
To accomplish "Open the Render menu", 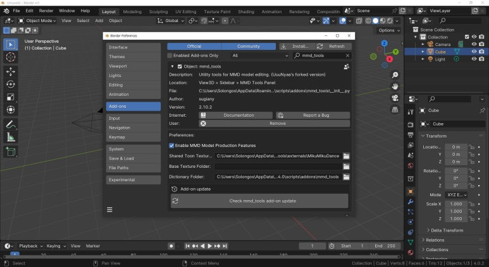I will click(x=46, y=11).
